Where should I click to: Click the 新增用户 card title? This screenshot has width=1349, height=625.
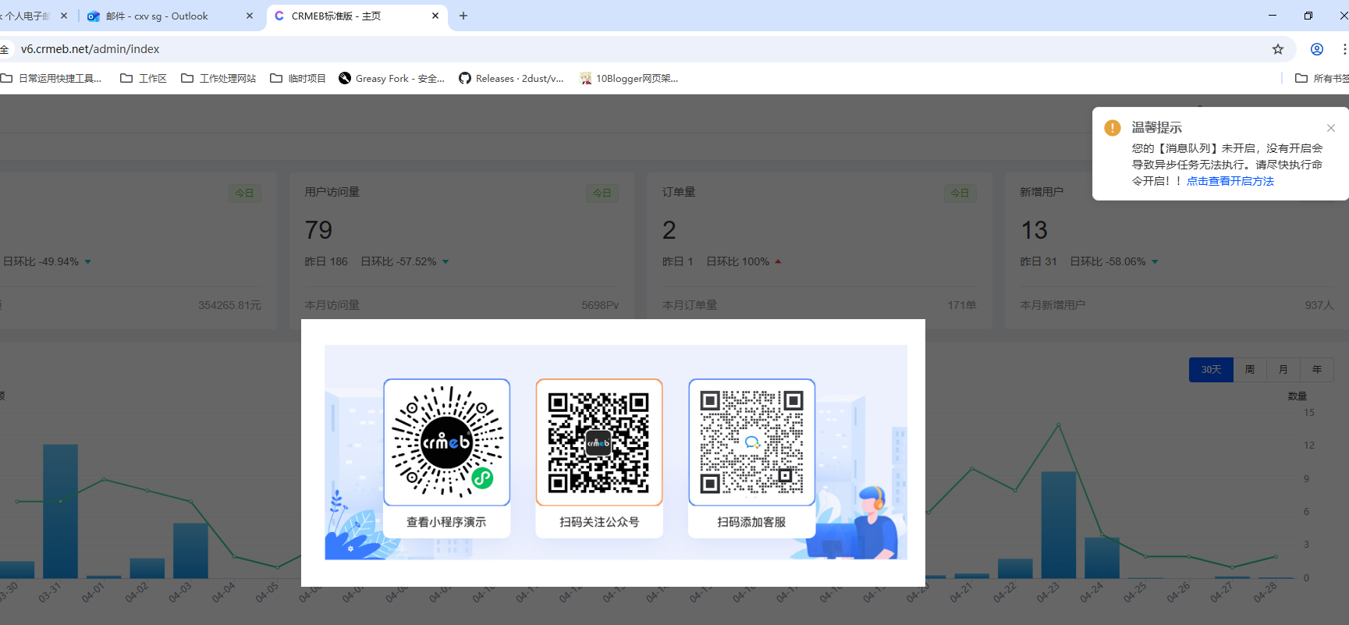1042,192
